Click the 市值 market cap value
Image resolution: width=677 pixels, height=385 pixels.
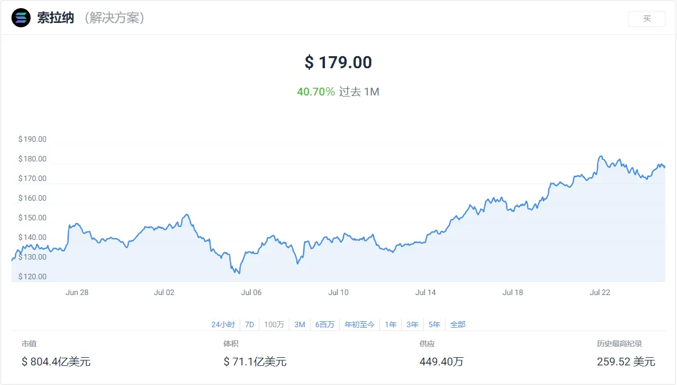(56, 362)
